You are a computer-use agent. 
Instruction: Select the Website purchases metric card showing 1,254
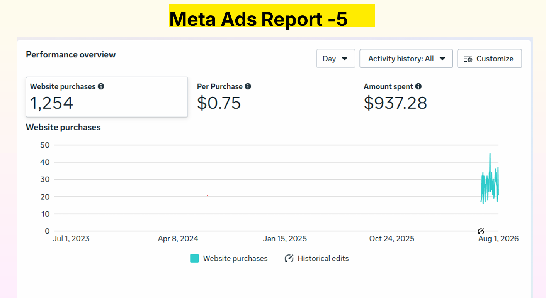pyautogui.click(x=107, y=97)
